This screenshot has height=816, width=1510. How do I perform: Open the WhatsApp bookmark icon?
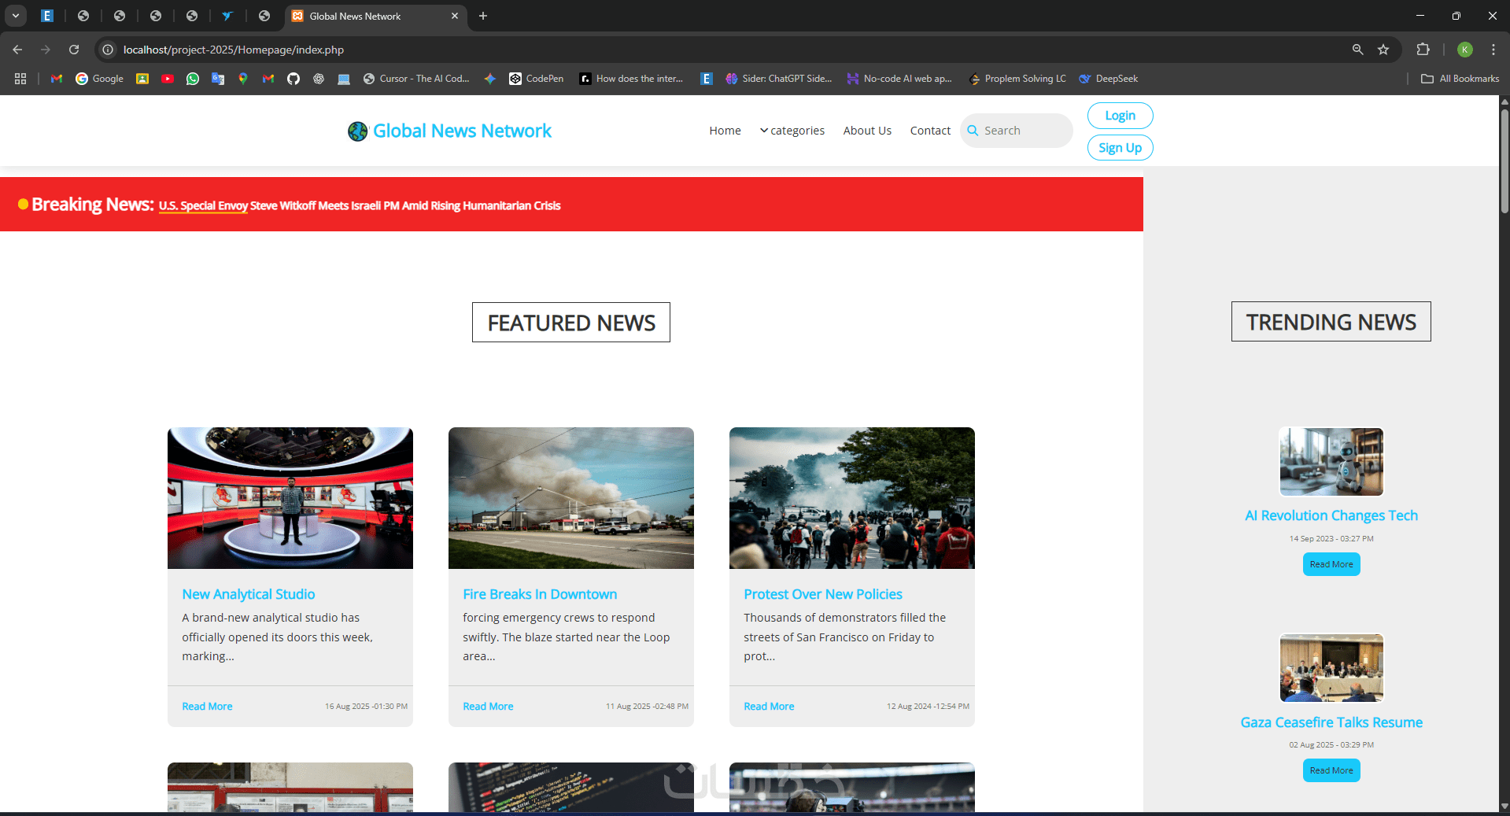pos(193,79)
